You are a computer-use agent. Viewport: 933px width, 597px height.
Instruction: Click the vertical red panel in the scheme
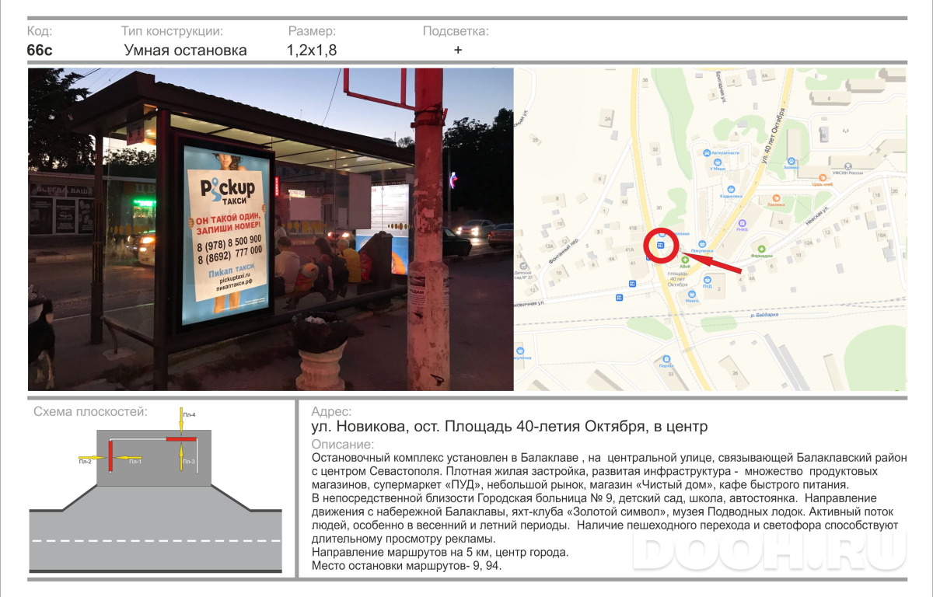[111, 455]
